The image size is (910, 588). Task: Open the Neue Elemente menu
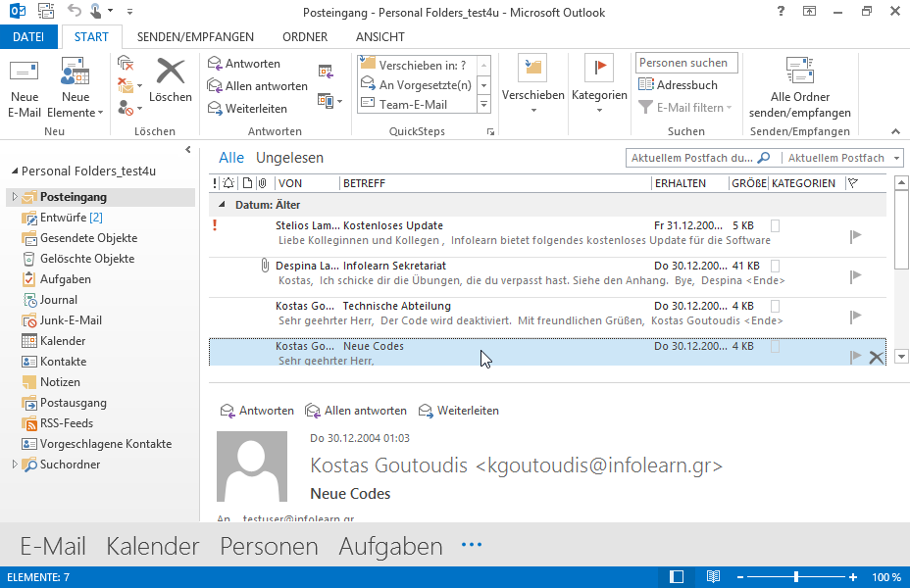[75, 88]
